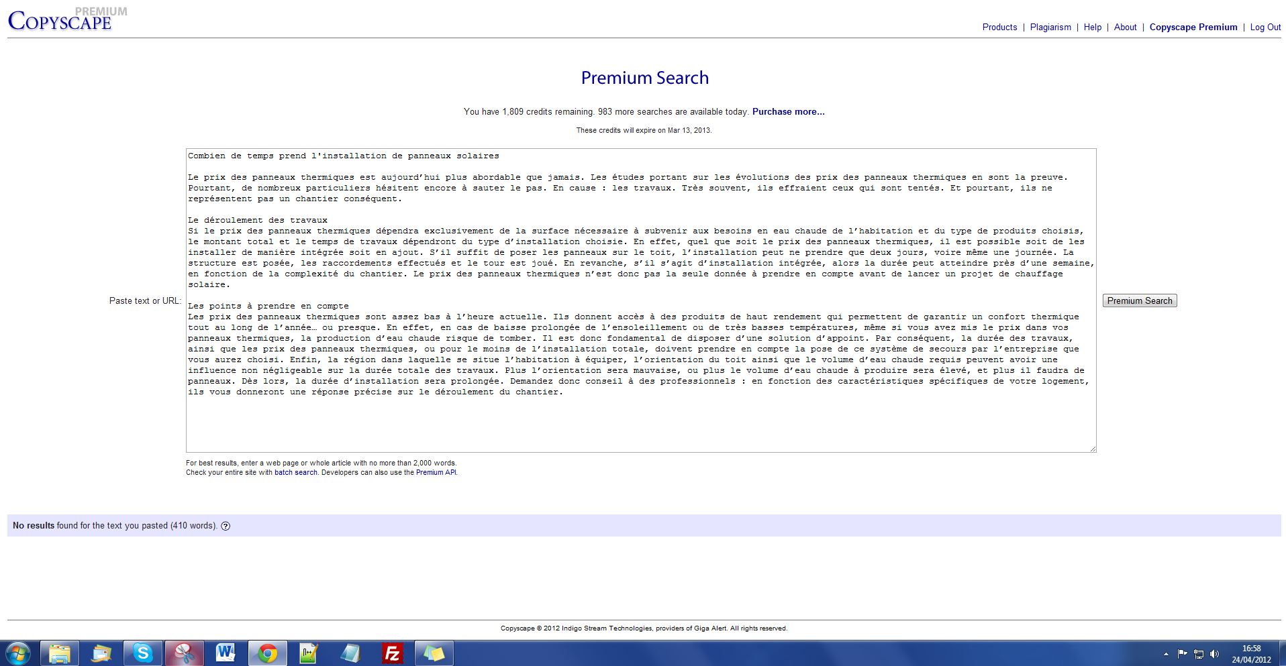
Task: Open Windows Explorer from the taskbar
Action: (60, 653)
